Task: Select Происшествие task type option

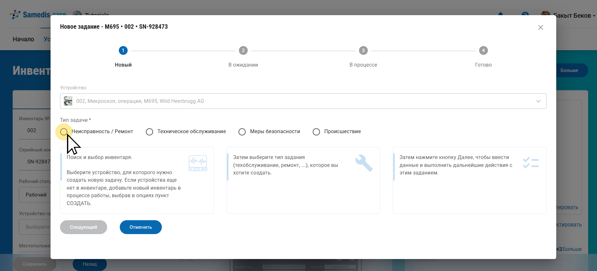Action: click(316, 132)
